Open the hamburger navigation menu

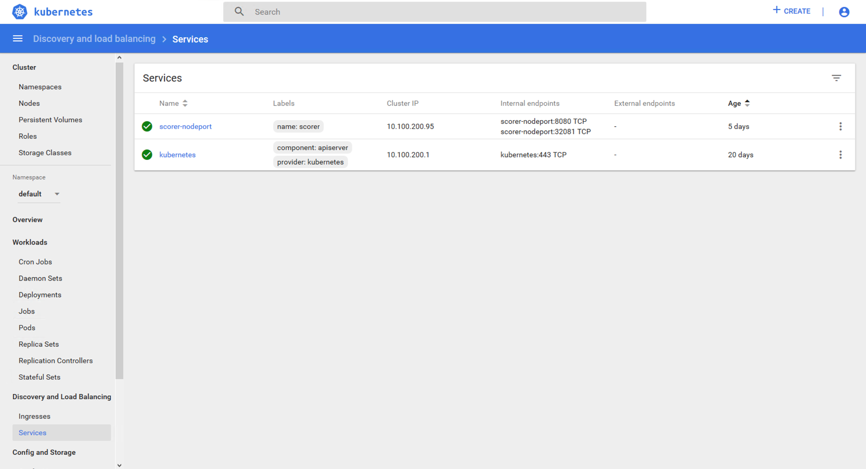[x=18, y=39]
